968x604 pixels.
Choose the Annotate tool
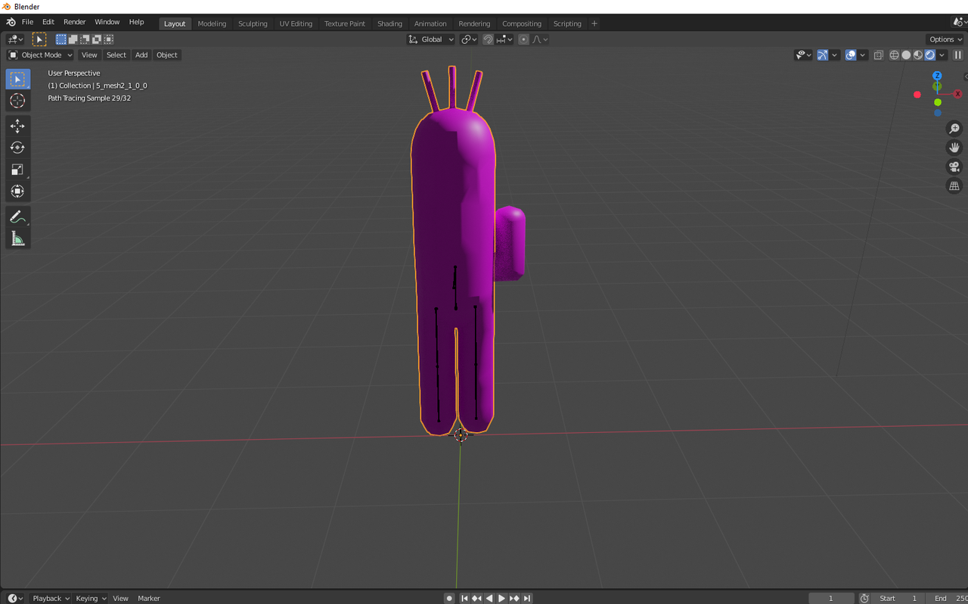click(x=17, y=217)
